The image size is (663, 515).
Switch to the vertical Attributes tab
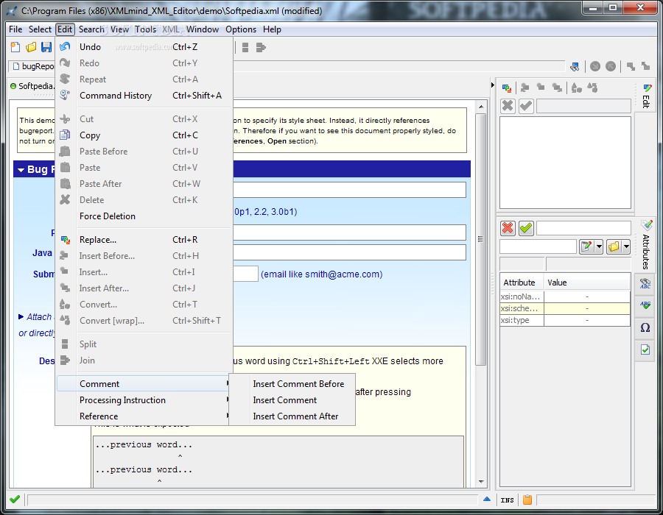[645, 247]
